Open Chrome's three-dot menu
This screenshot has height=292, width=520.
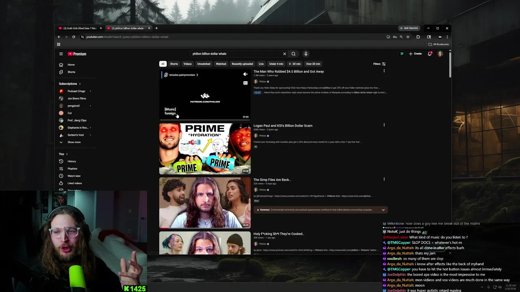click(x=447, y=37)
